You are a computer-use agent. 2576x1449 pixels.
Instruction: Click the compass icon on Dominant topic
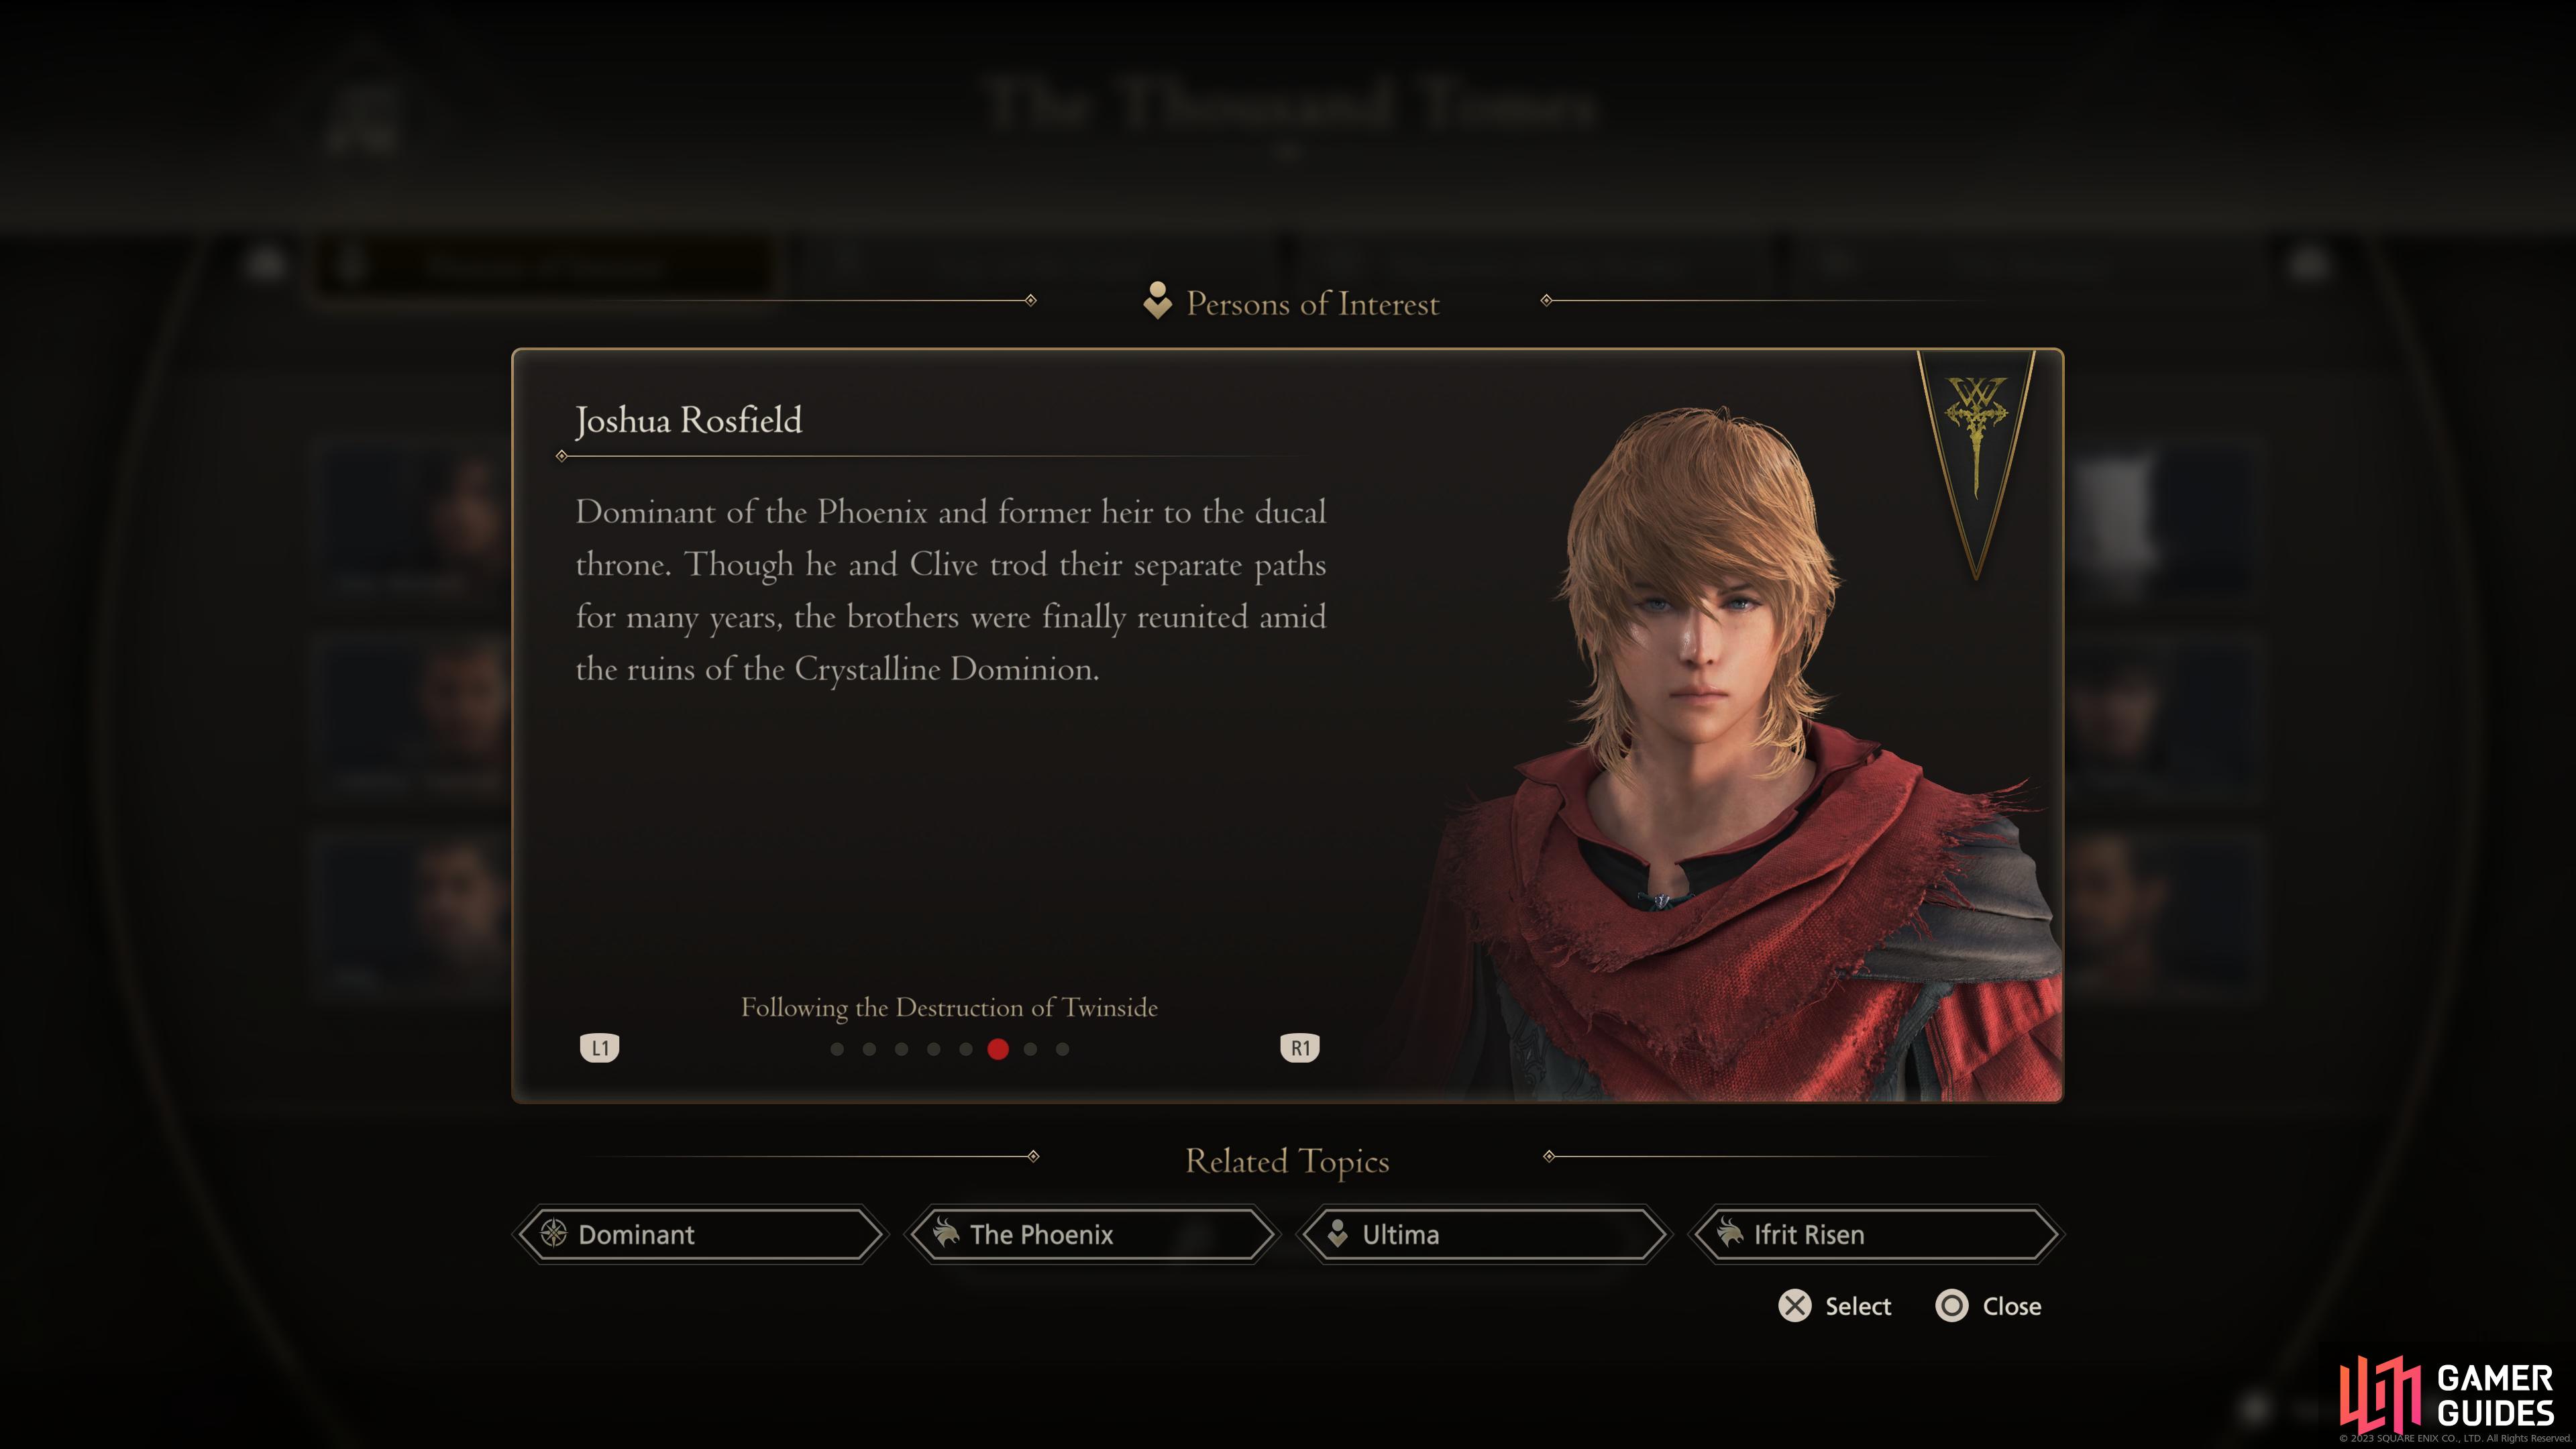click(x=553, y=1234)
